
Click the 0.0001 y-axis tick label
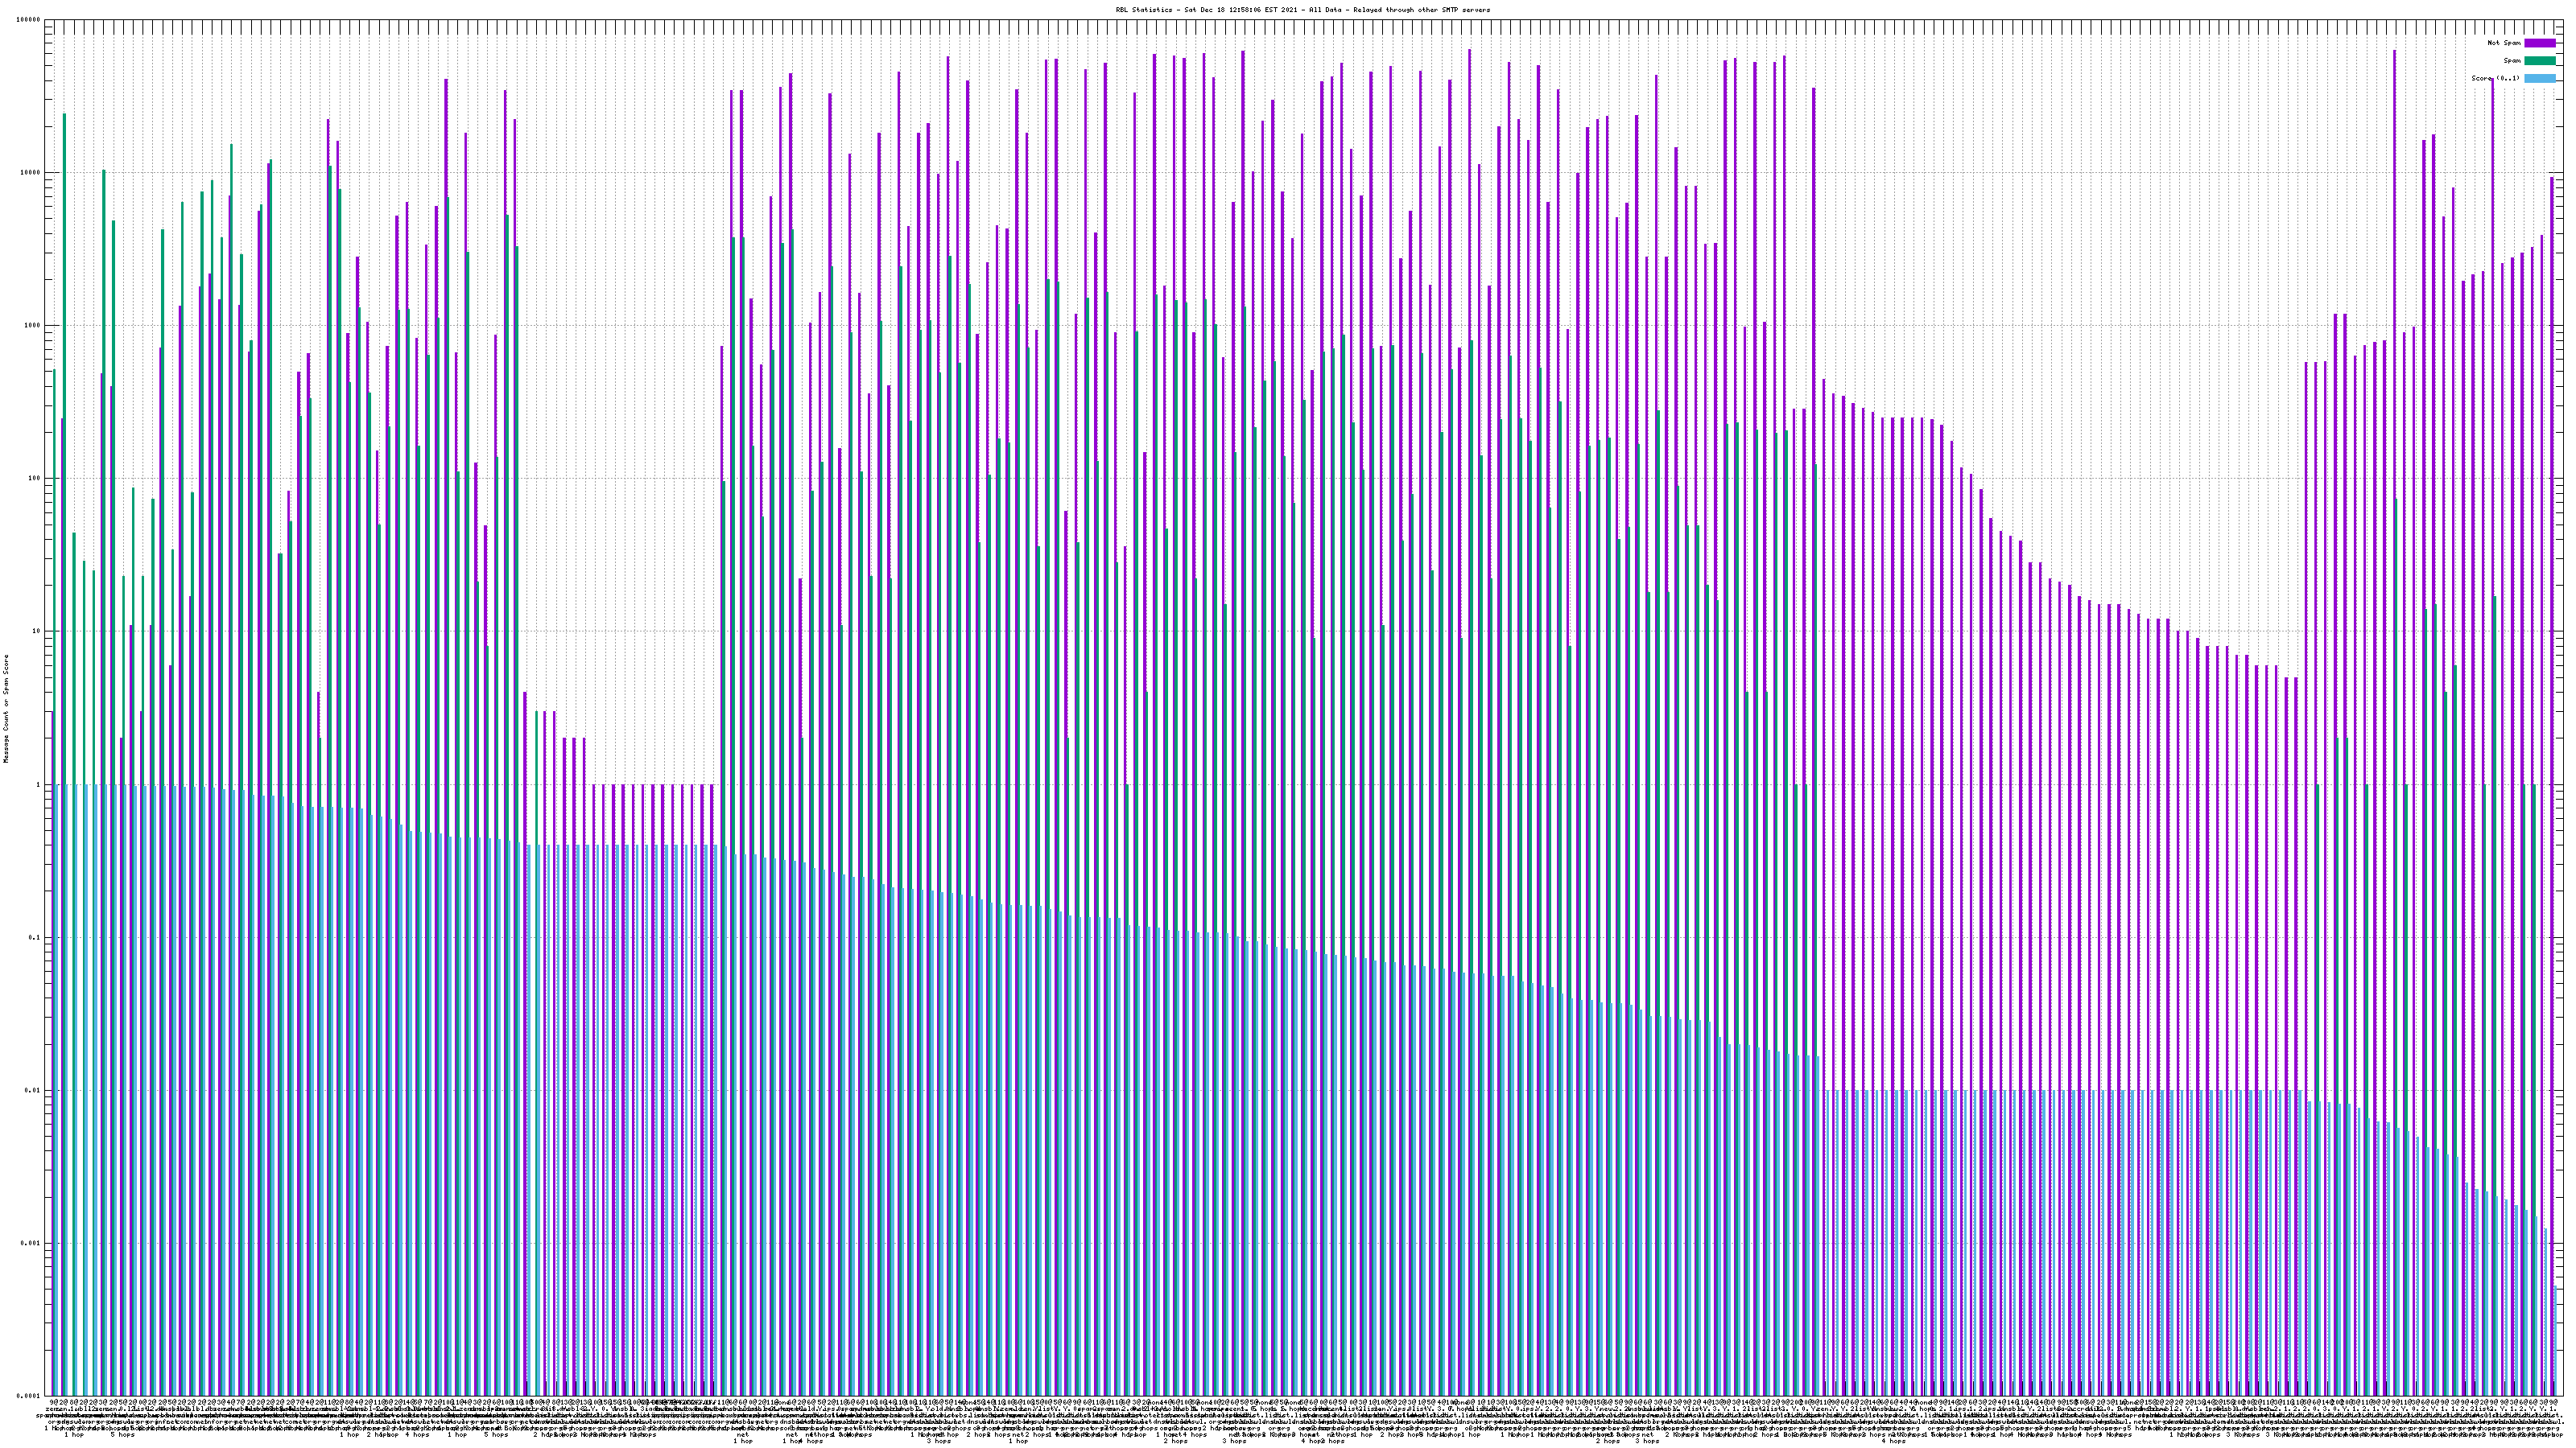click(x=29, y=1395)
